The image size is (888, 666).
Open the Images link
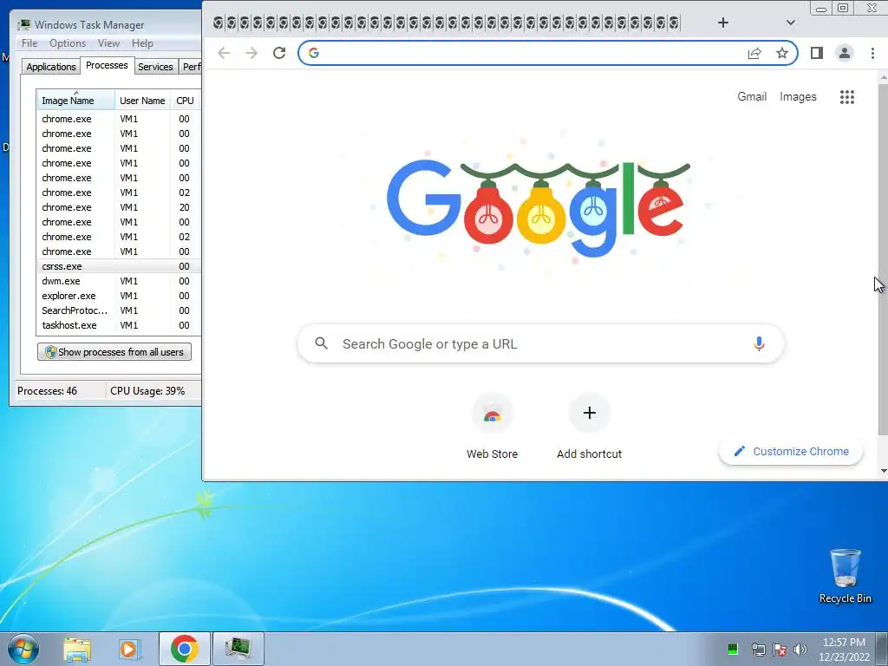click(x=798, y=97)
